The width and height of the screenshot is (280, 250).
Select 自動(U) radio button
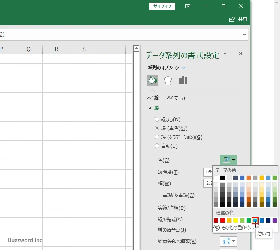[x=157, y=146]
